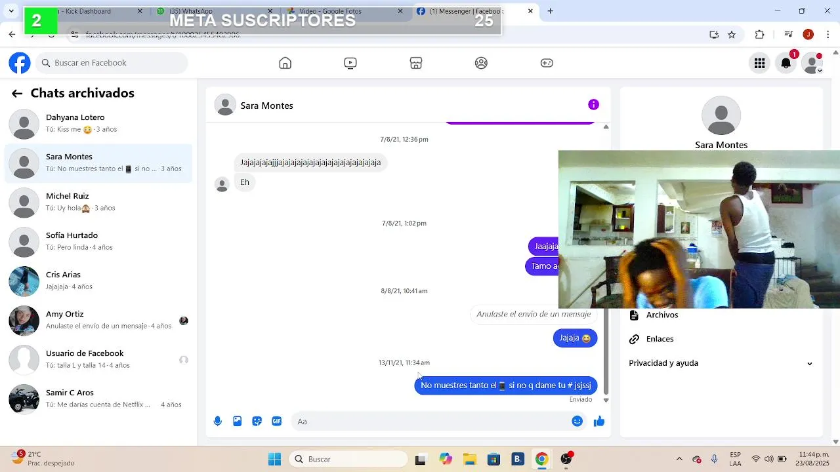Open the Michel Ruiz chat
The image size is (840, 472).
click(98, 202)
